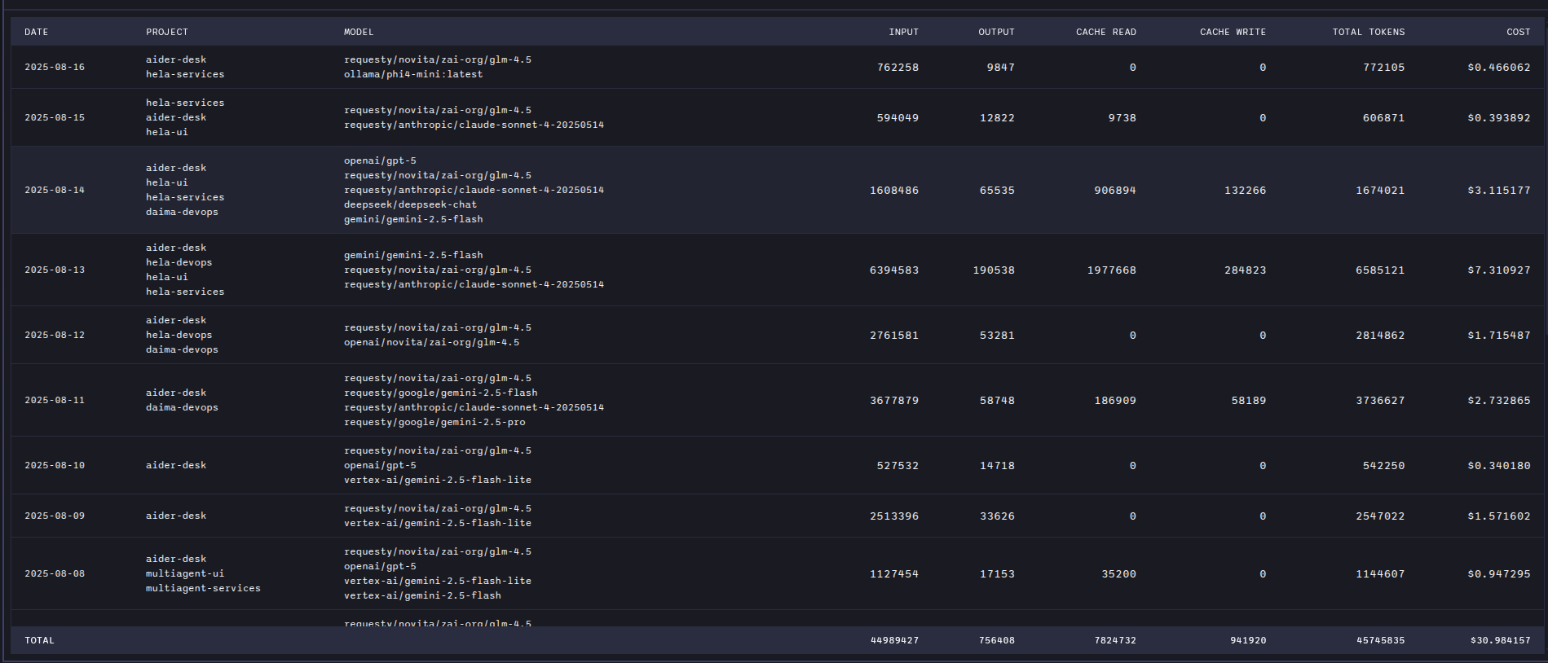Click cost value $2.732865

point(1498,400)
